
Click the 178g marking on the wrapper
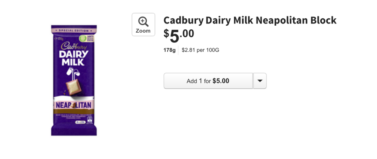59,38
